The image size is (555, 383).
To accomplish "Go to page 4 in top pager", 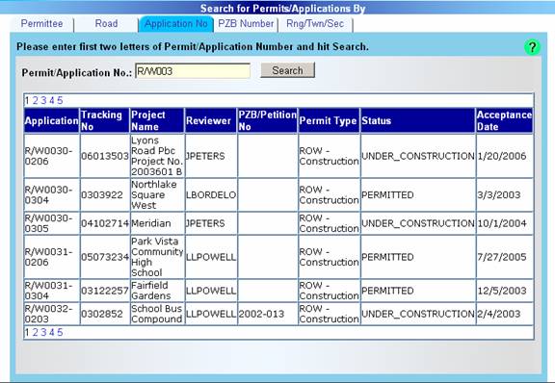I will [52, 100].
